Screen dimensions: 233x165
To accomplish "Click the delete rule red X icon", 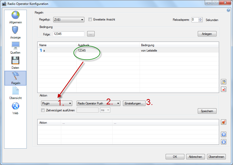I will pyautogui.click(x=223, y=89).
